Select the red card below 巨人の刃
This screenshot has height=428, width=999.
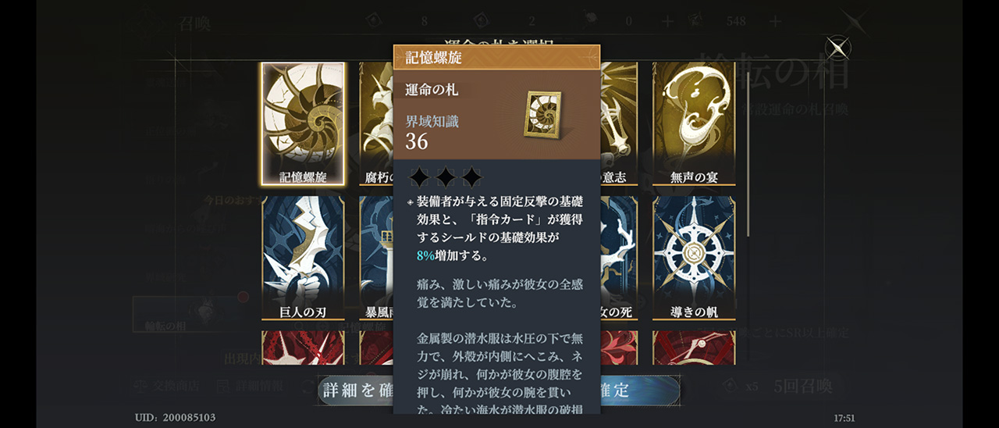[304, 348]
